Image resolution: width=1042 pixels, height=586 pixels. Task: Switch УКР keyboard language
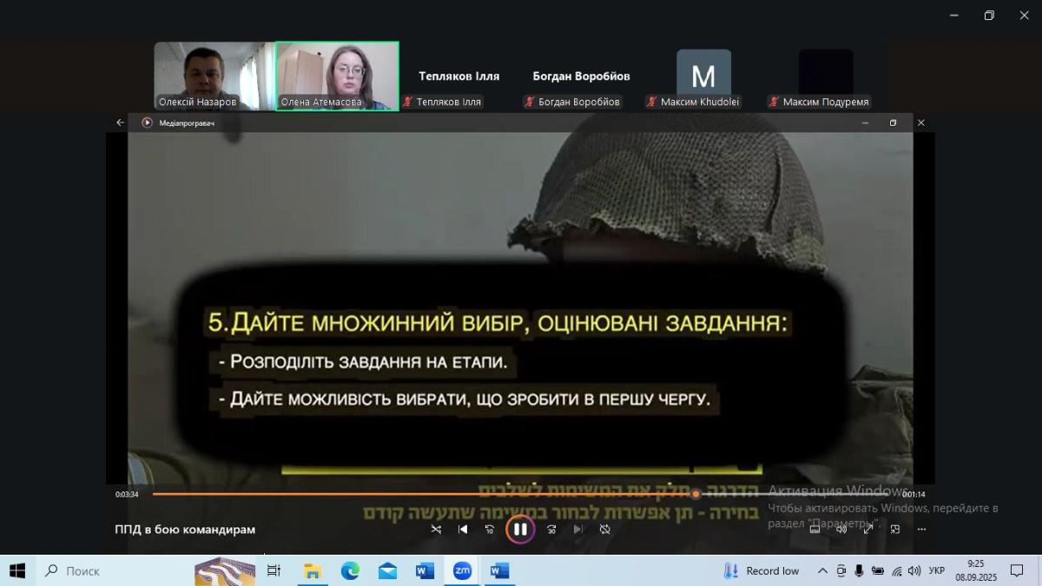point(937,570)
